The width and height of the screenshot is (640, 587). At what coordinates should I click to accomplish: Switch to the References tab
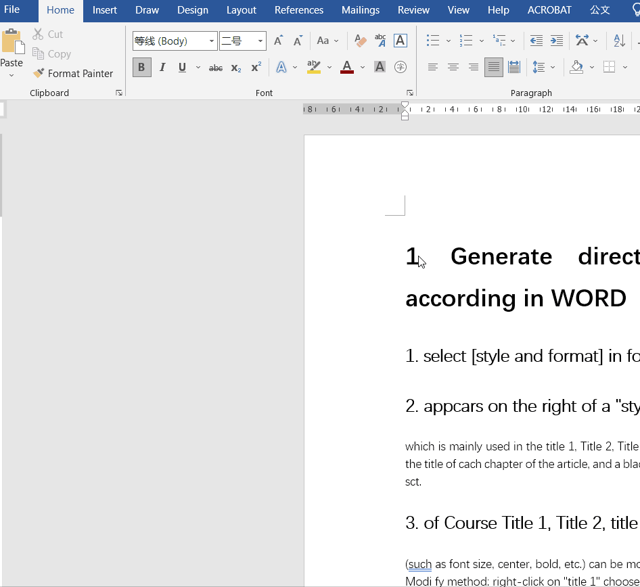click(x=299, y=10)
